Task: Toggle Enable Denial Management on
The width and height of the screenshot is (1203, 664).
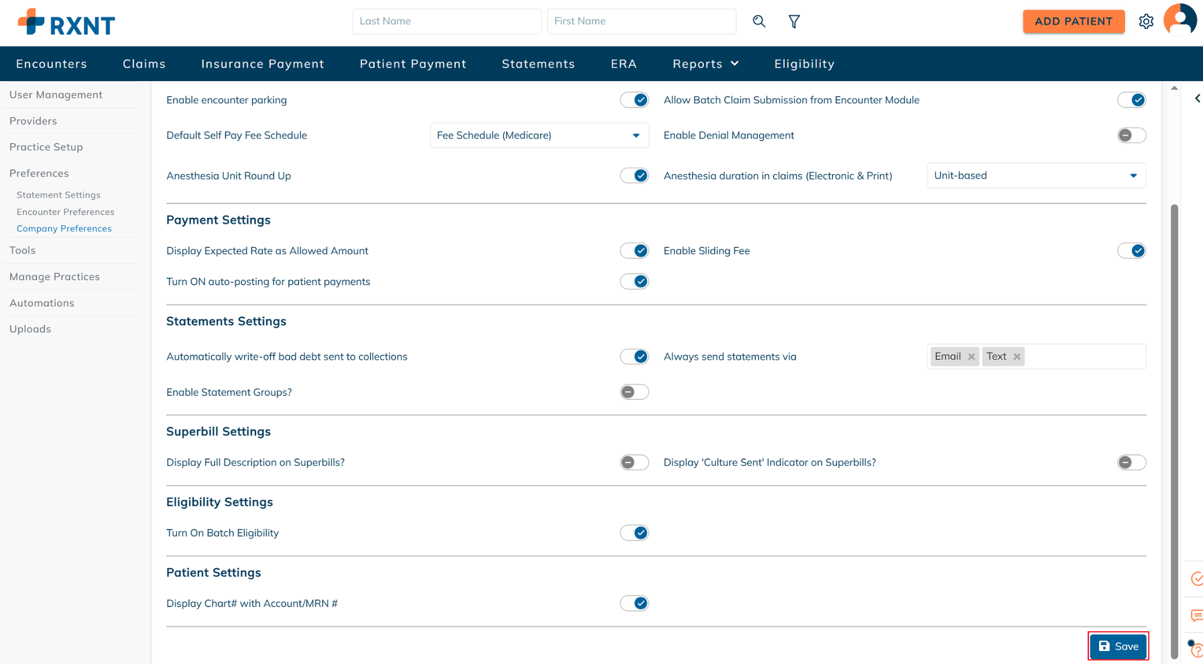Action: click(x=1131, y=136)
